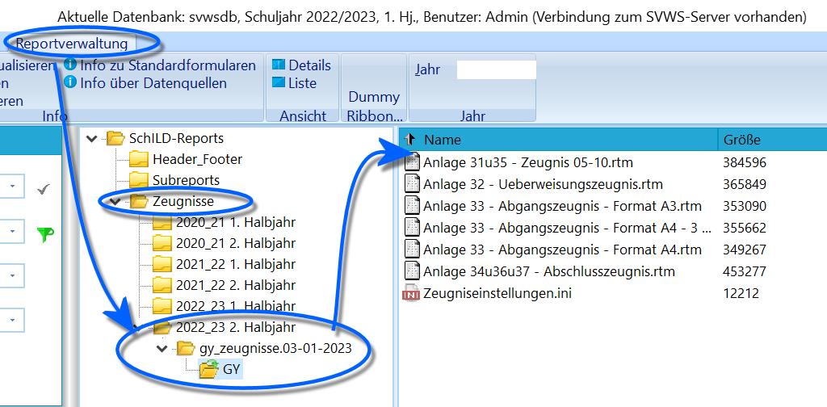The height and width of the screenshot is (407, 827).
Task: Open the Reportverwaltung tab
Action: coord(72,44)
